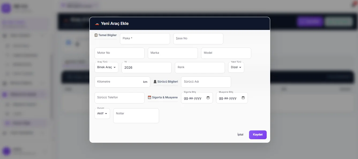Focus the Plaka input field
Viewport: 358px width, 159px height.
(x=145, y=39)
